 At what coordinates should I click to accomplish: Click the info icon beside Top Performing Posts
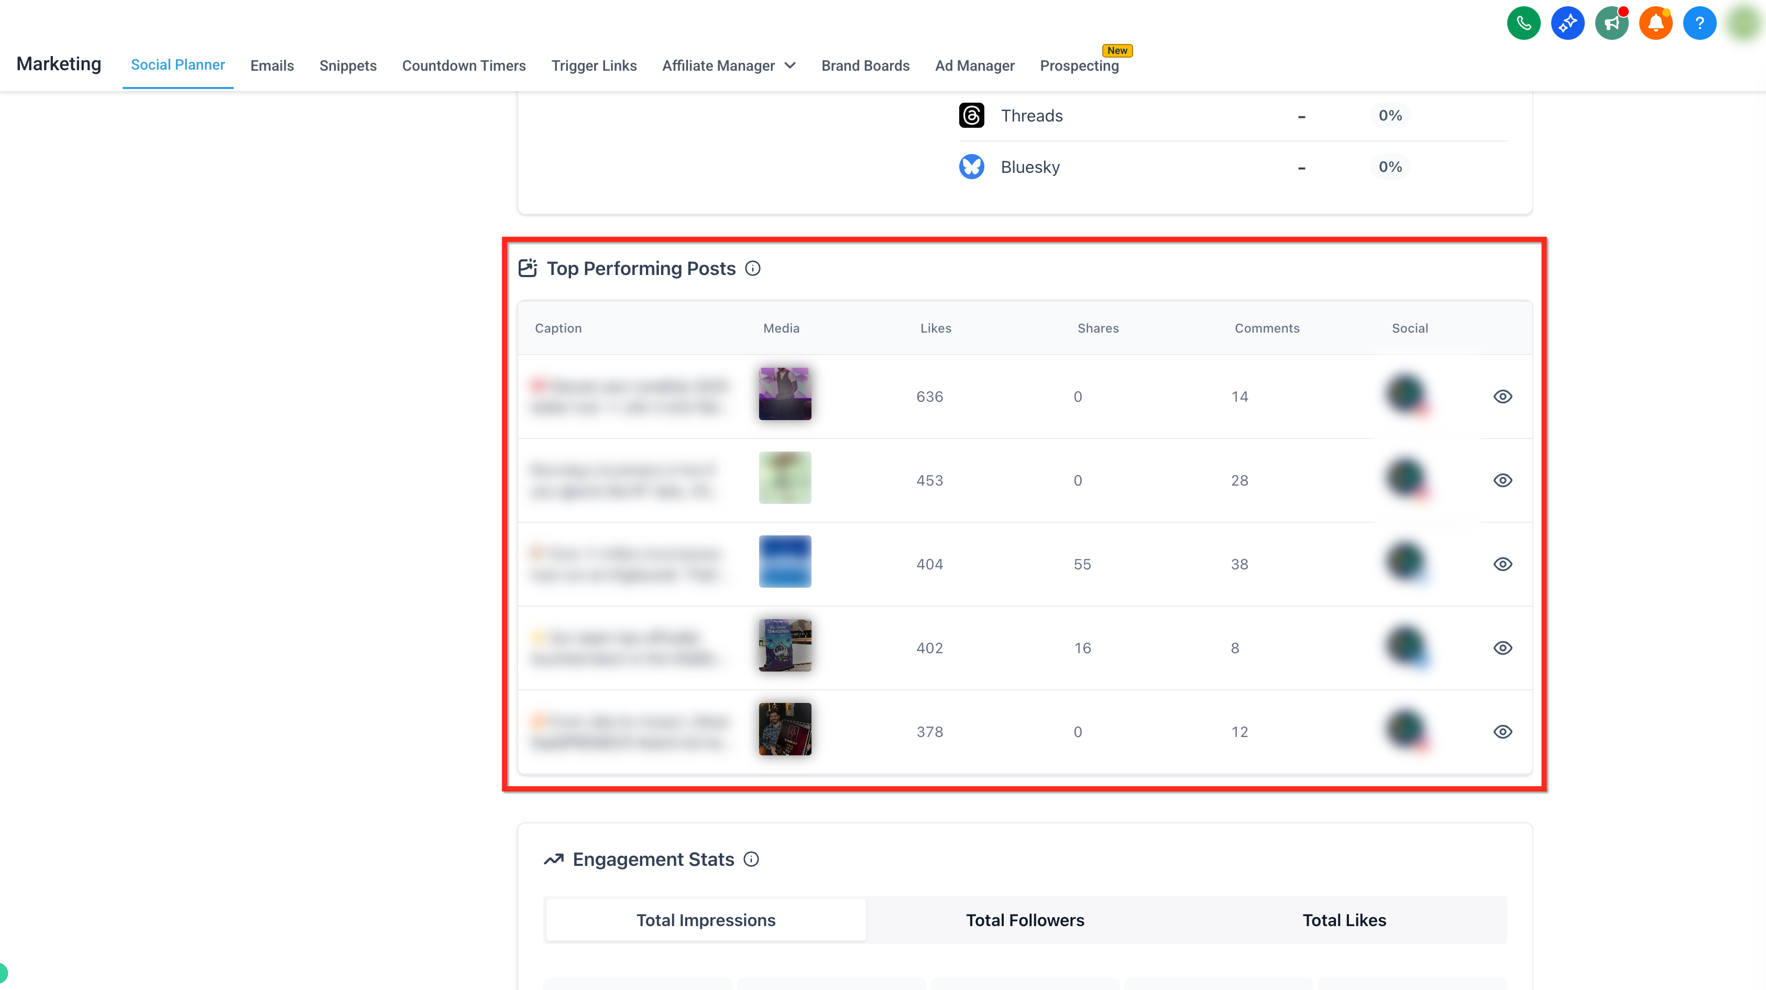(x=753, y=268)
